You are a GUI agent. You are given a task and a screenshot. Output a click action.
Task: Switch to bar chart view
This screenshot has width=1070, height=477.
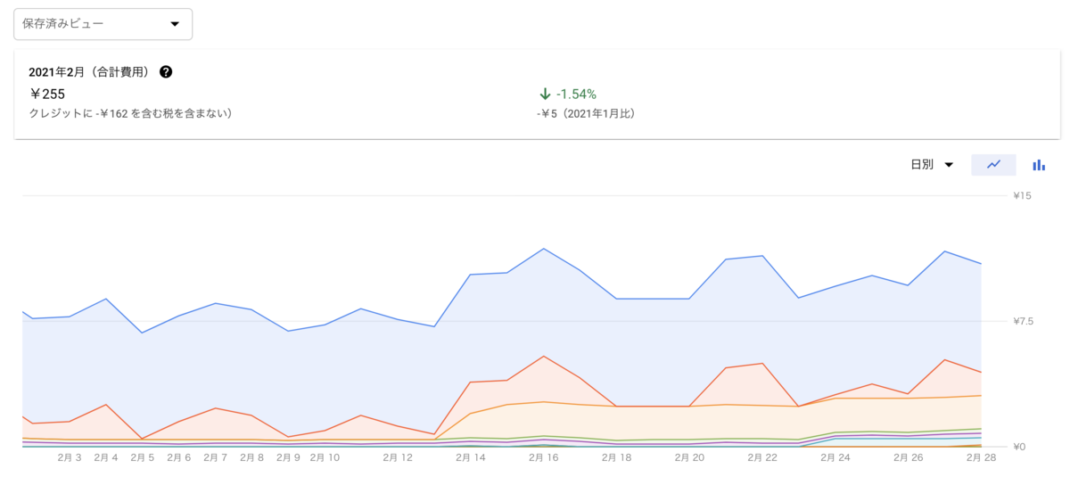1039,164
